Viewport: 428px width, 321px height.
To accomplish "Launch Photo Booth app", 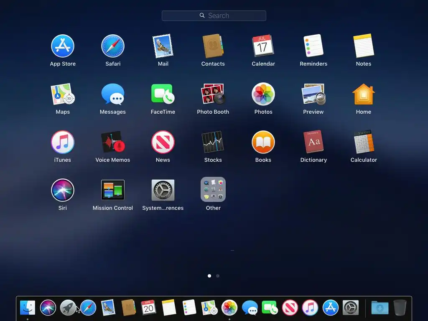I will click(213, 94).
